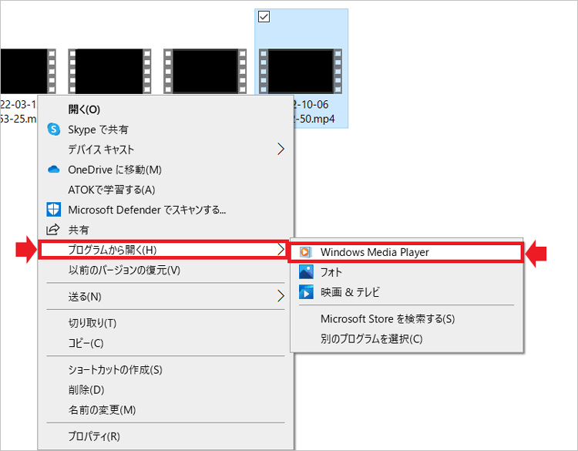This screenshot has width=578, height=451.
Task: Choose フォト in the submenu
Action: pos(407,272)
